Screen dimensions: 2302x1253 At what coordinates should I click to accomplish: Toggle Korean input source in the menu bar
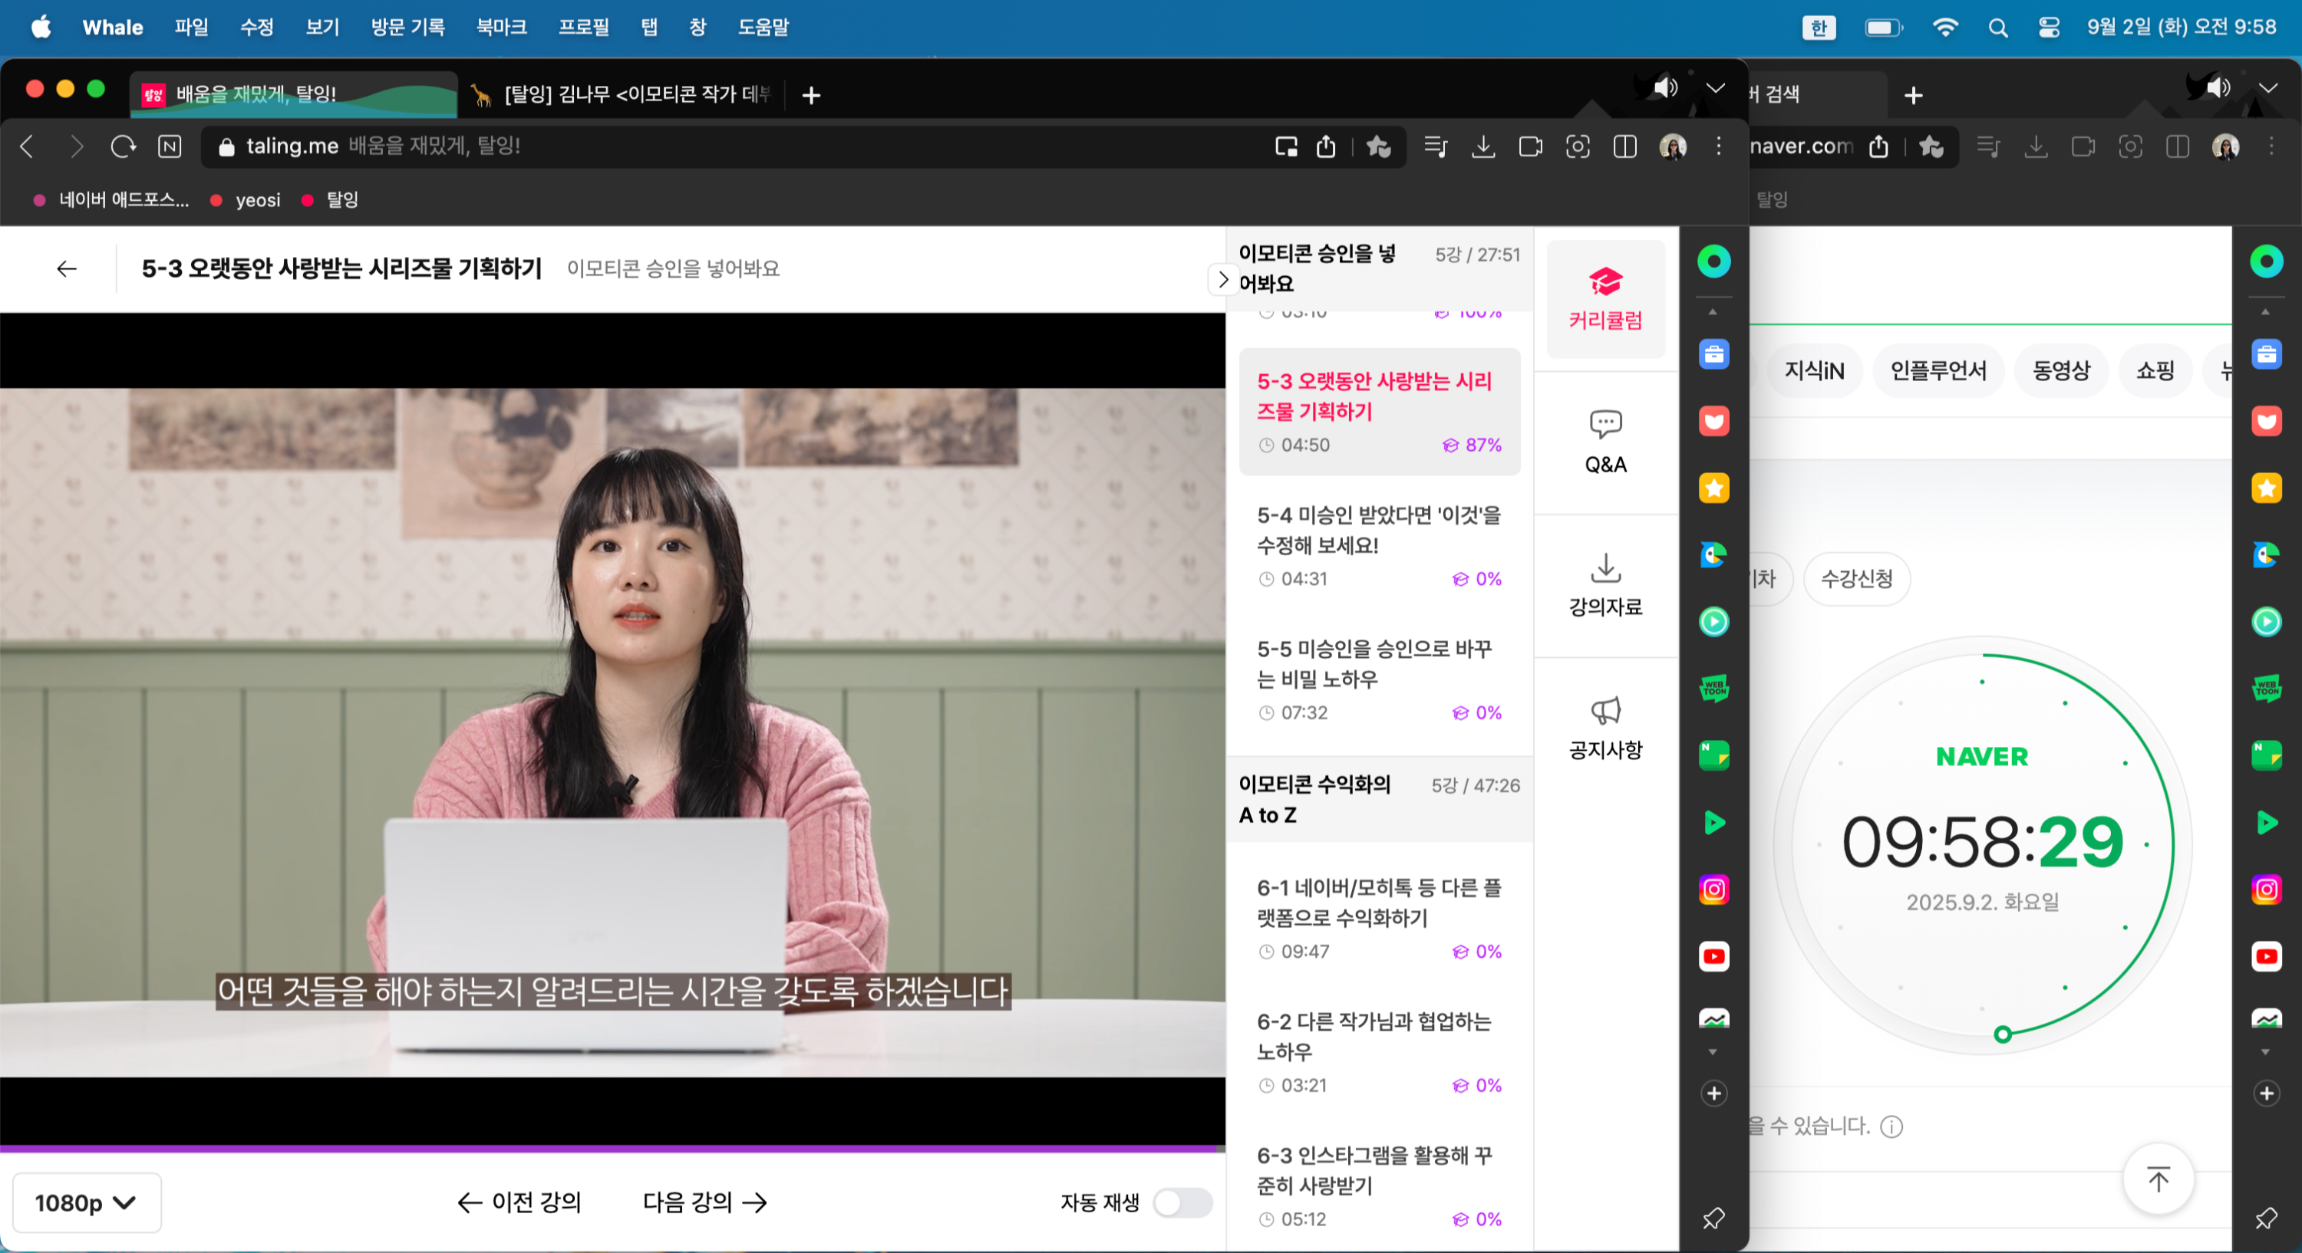(1818, 28)
